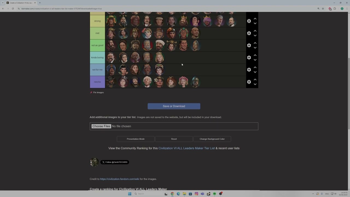Click the nieche tier label

click(x=97, y=82)
